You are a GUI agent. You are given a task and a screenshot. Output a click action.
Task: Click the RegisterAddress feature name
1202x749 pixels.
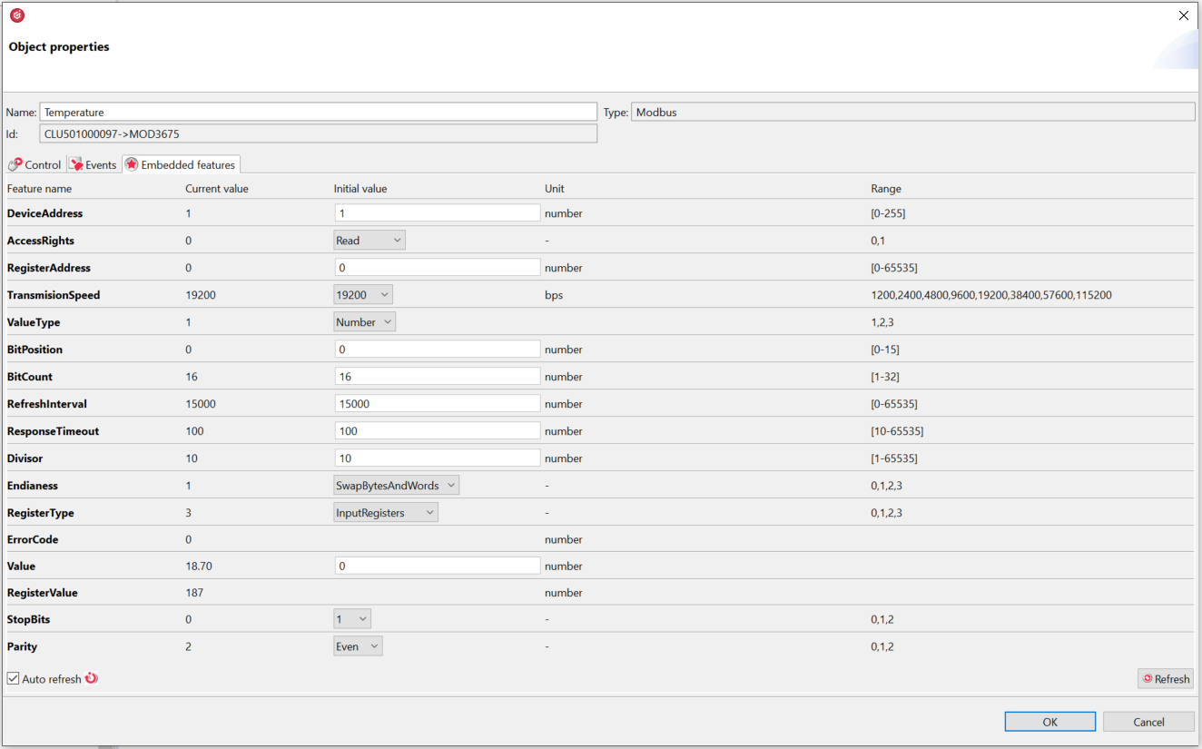coord(49,268)
